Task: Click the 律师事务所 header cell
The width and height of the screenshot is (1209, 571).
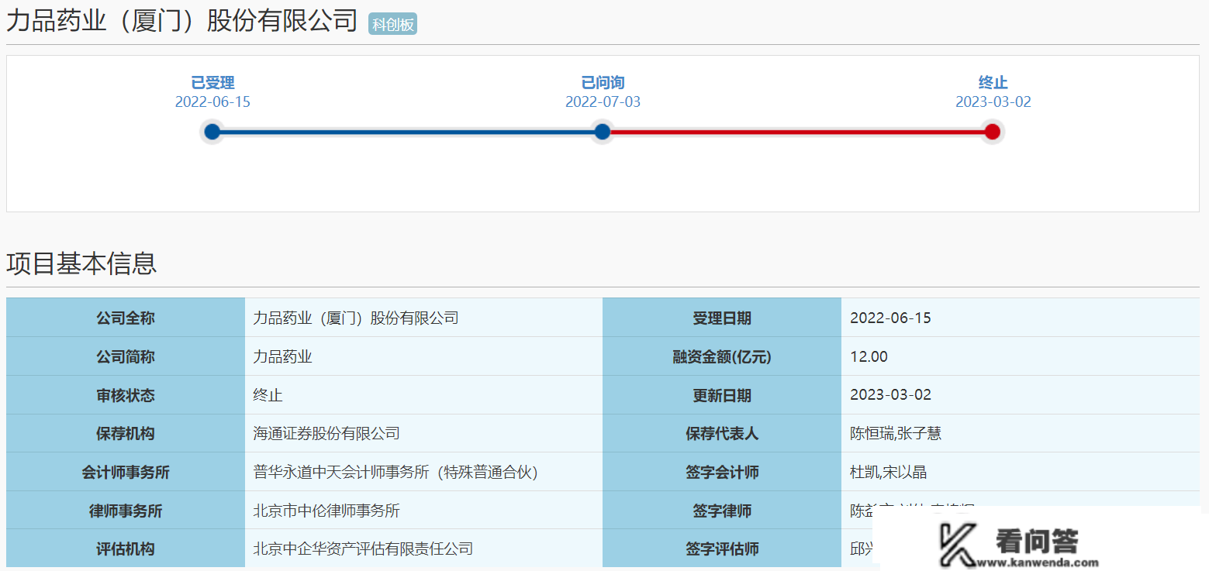Action: tap(126, 511)
